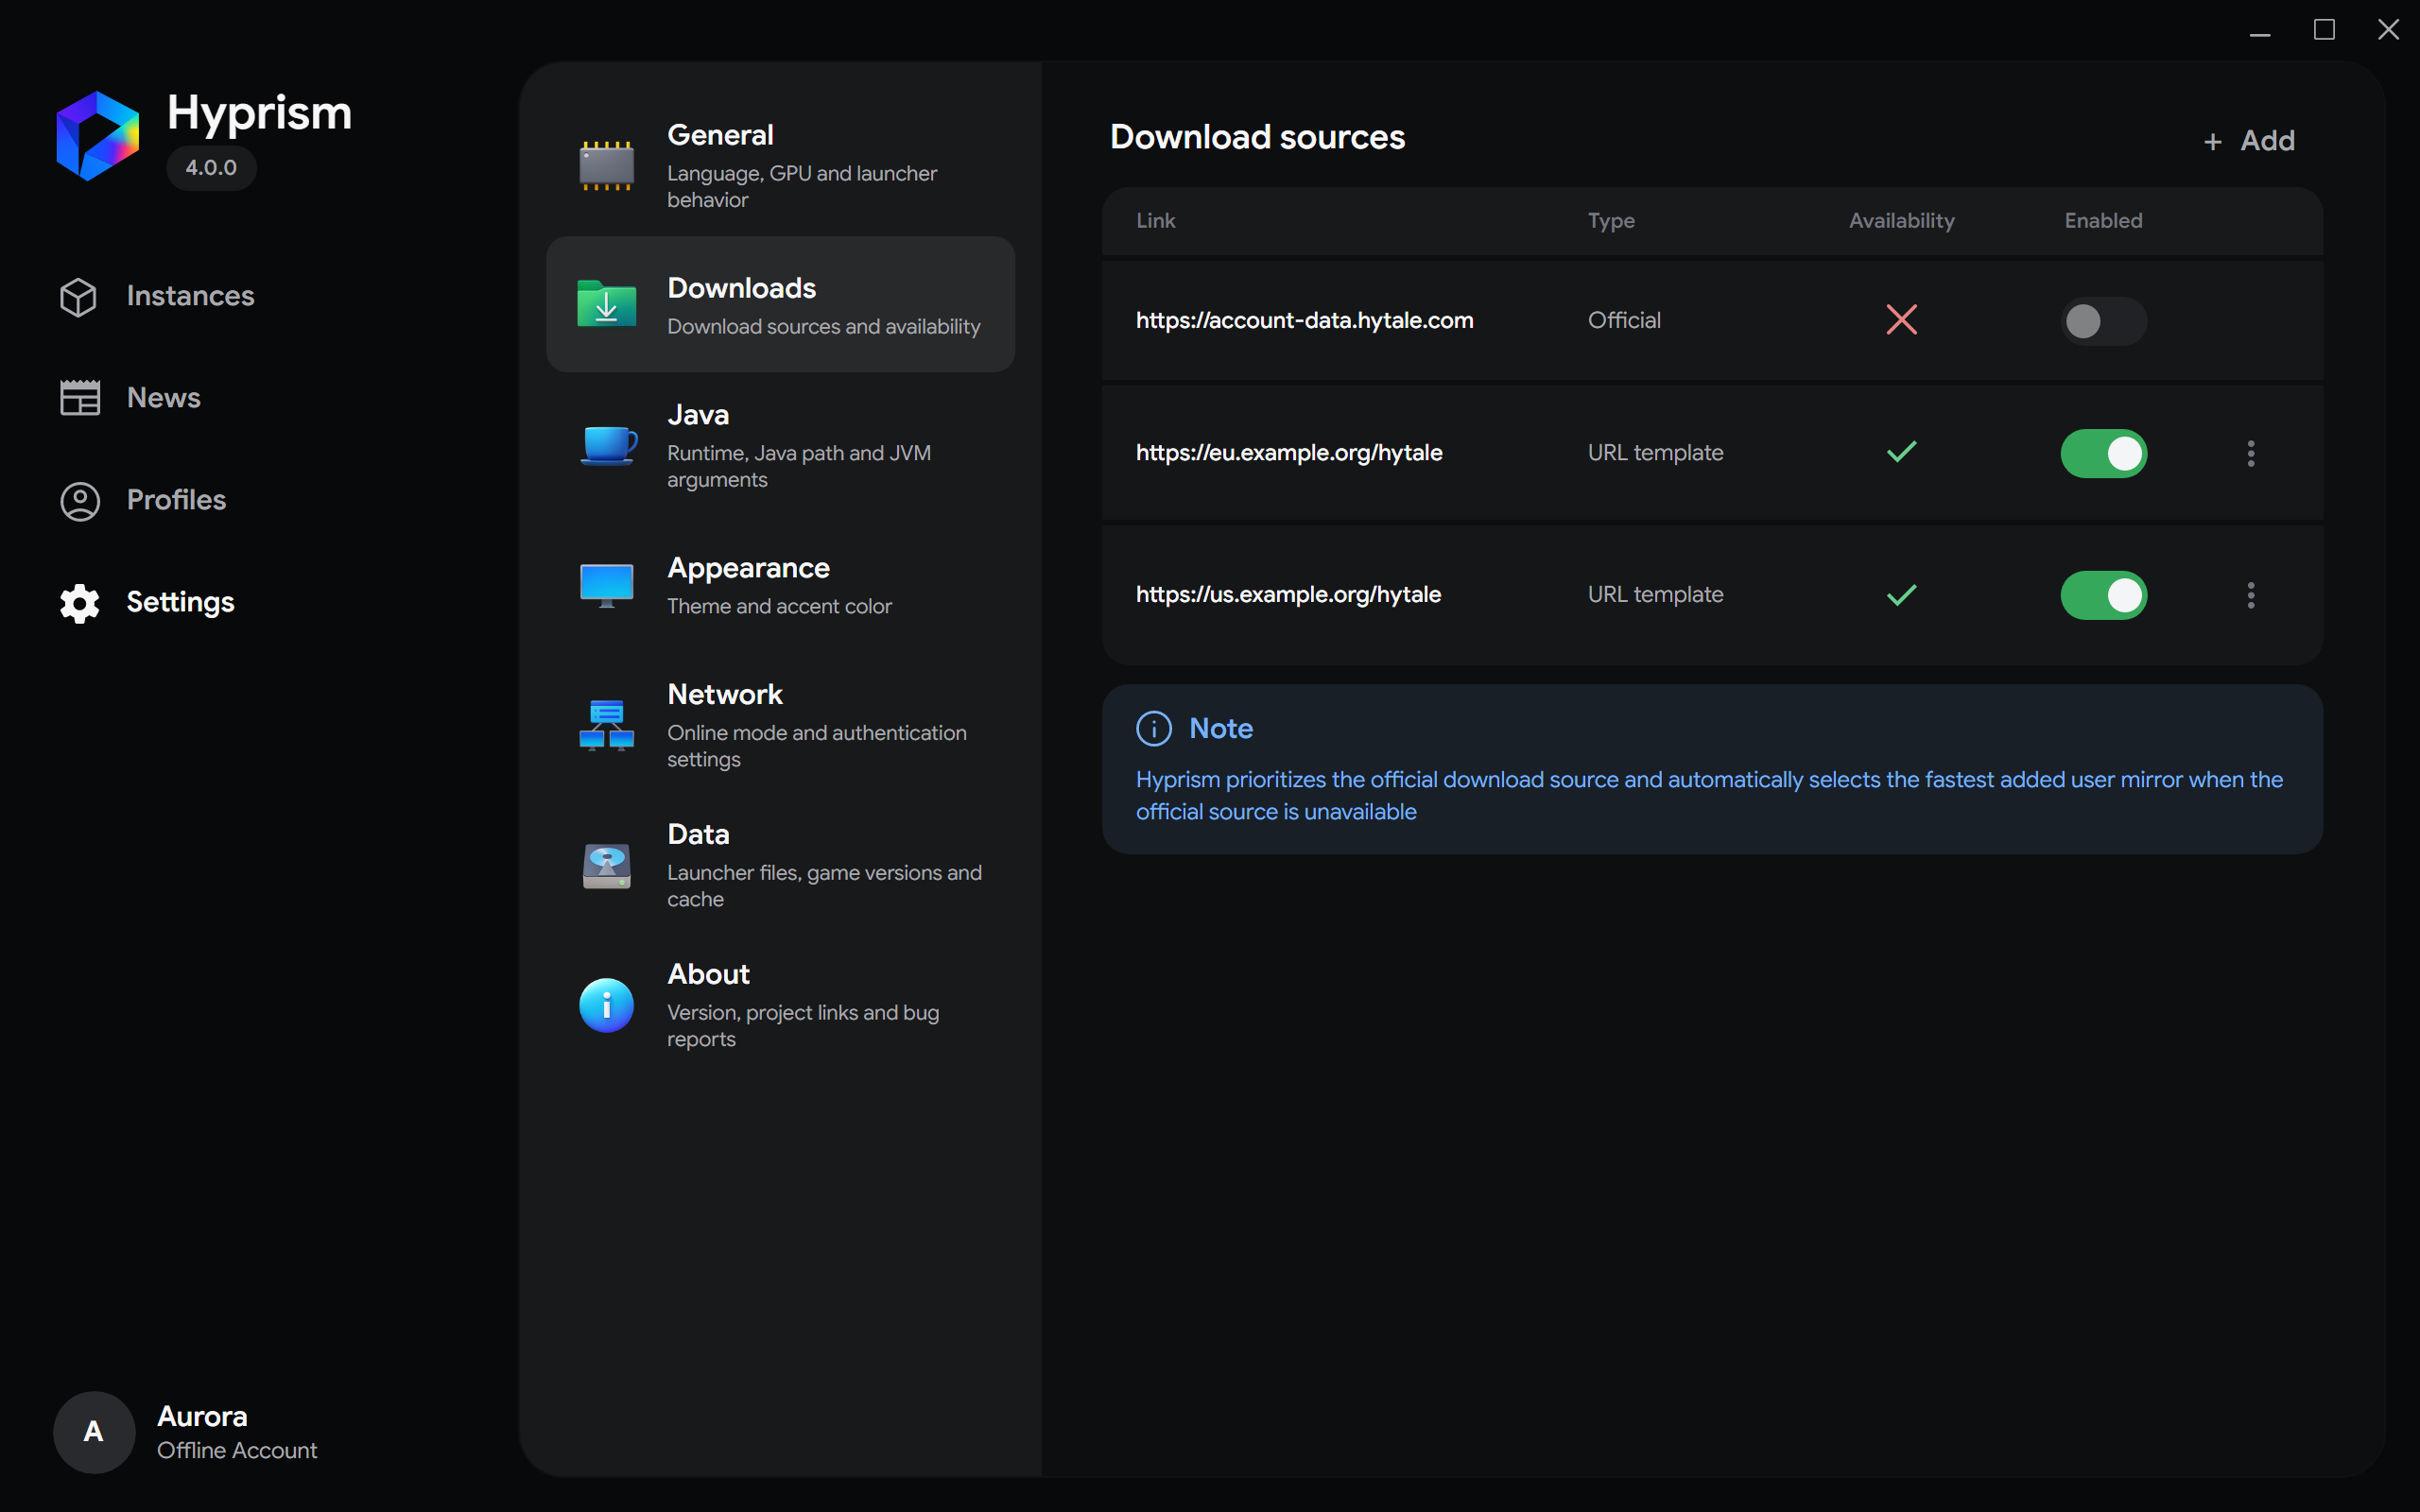Viewport: 2420px width, 1512px height.
Task: Open the options menu for eu.example.org
Action: click(x=2250, y=454)
